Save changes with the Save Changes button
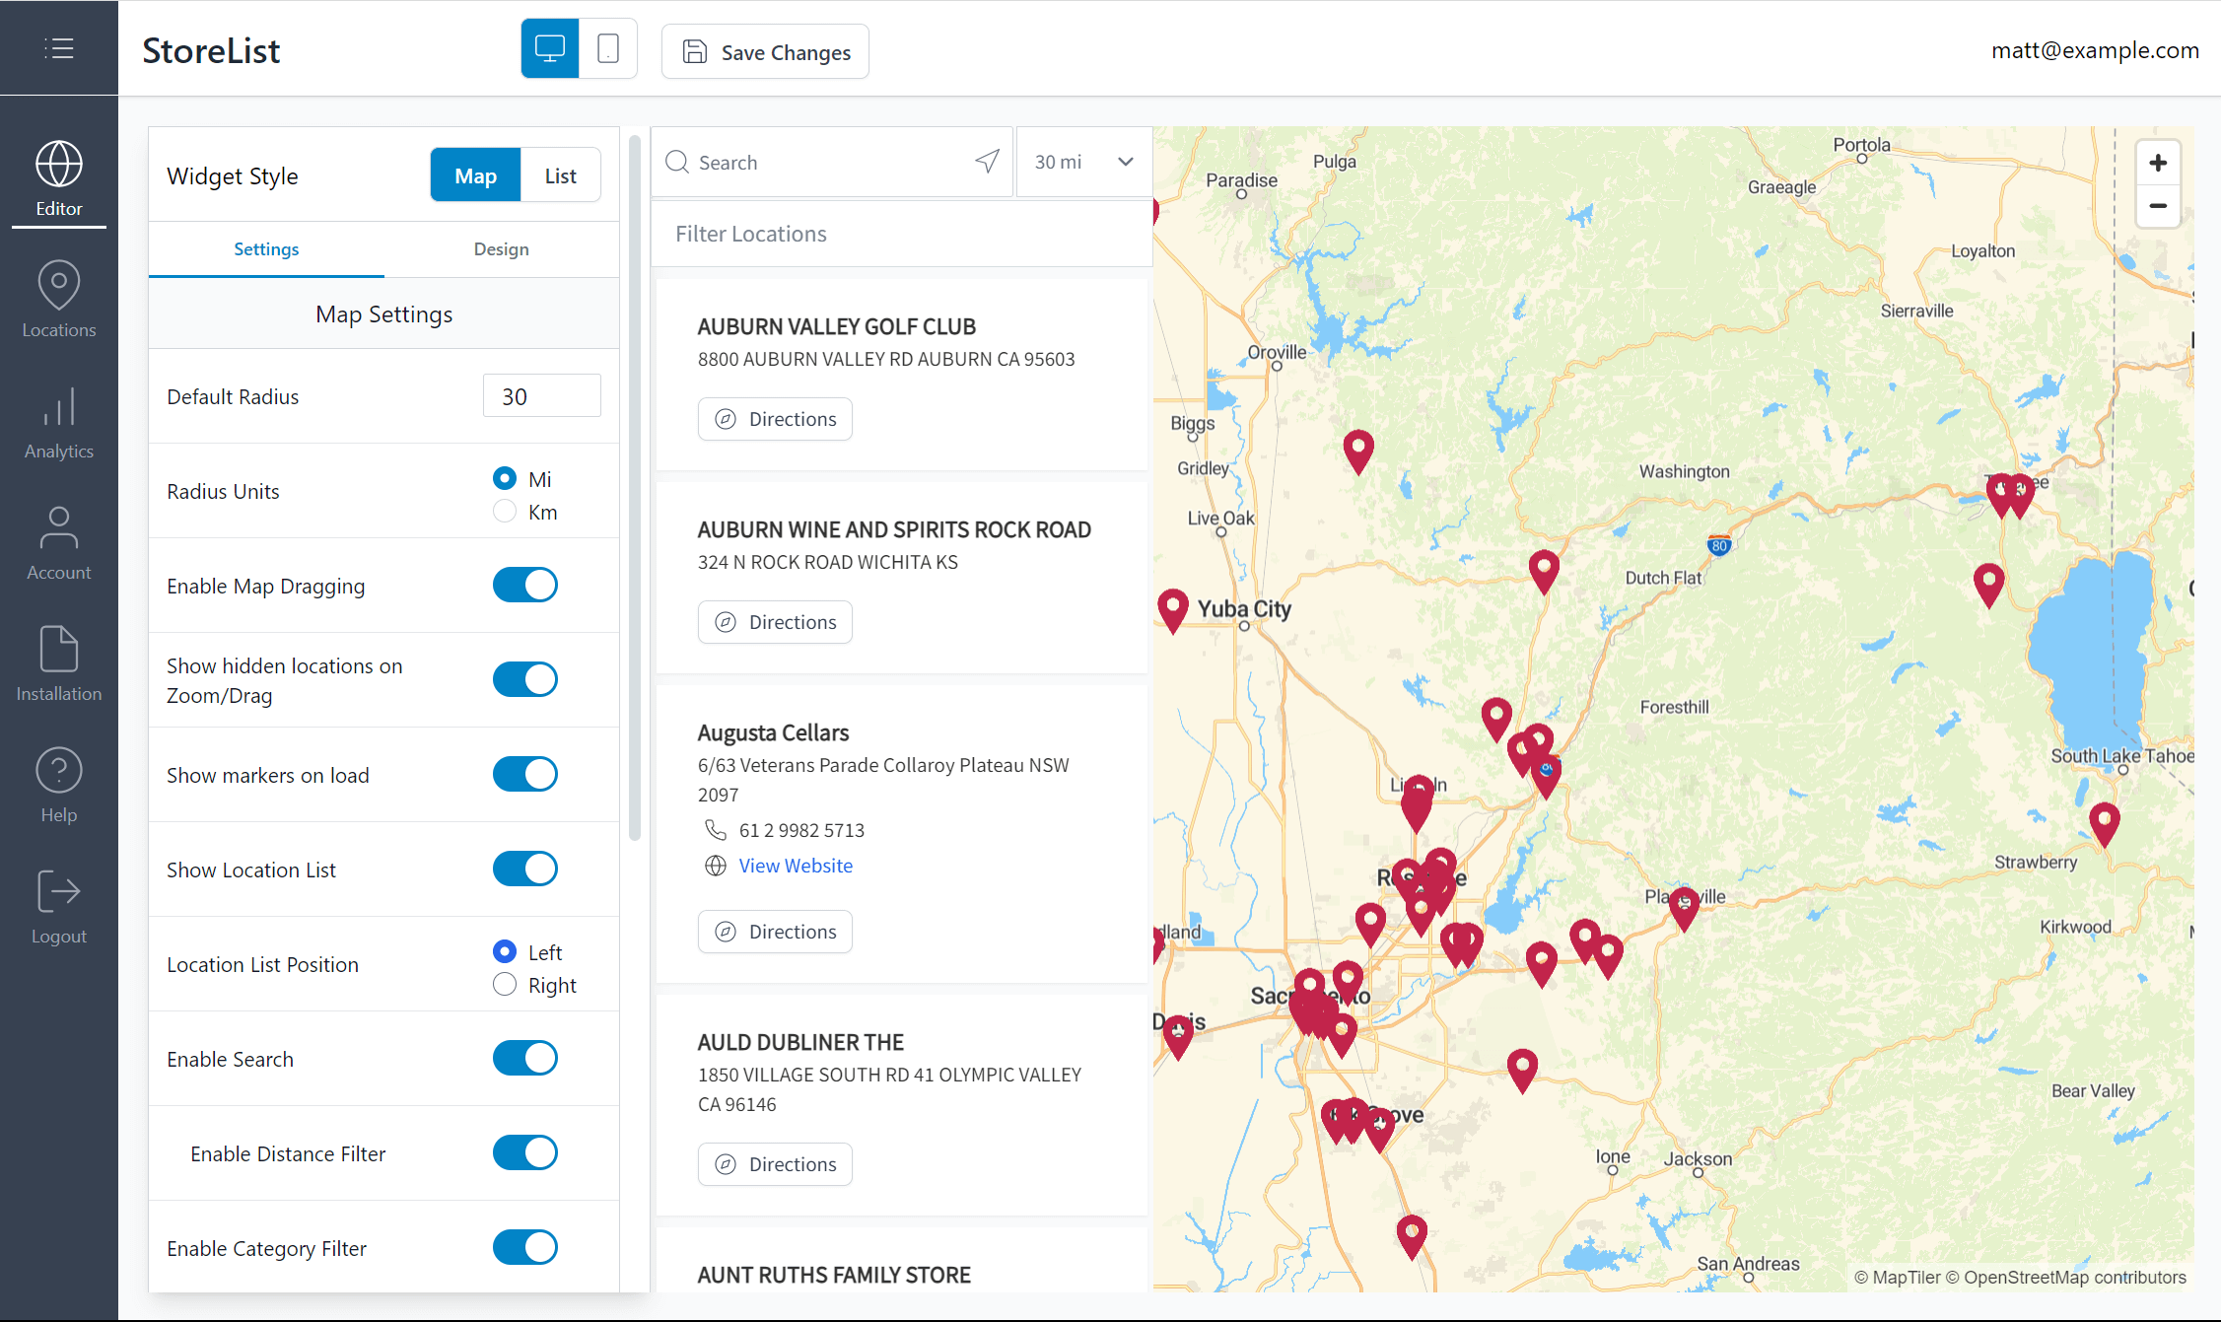 [764, 51]
